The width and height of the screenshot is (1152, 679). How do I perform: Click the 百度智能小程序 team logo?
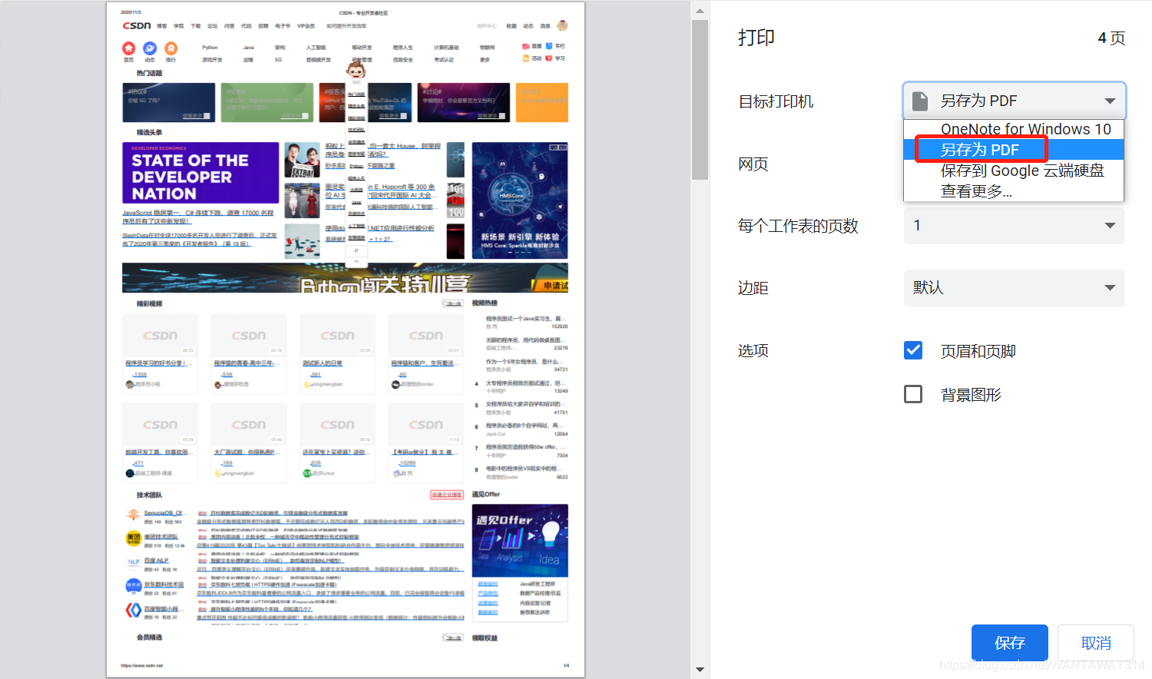[x=134, y=610]
